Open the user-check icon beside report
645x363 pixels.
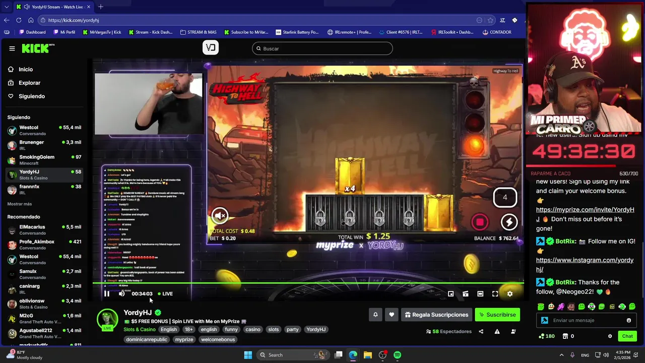point(513,331)
